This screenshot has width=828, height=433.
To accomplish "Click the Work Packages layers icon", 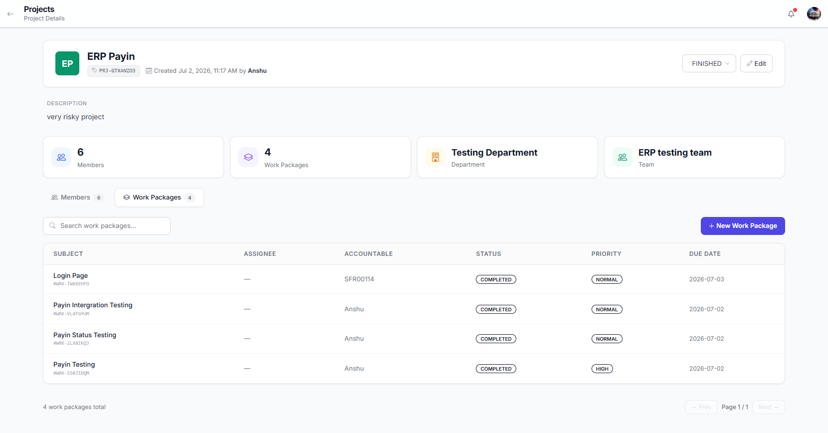I will tap(248, 157).
